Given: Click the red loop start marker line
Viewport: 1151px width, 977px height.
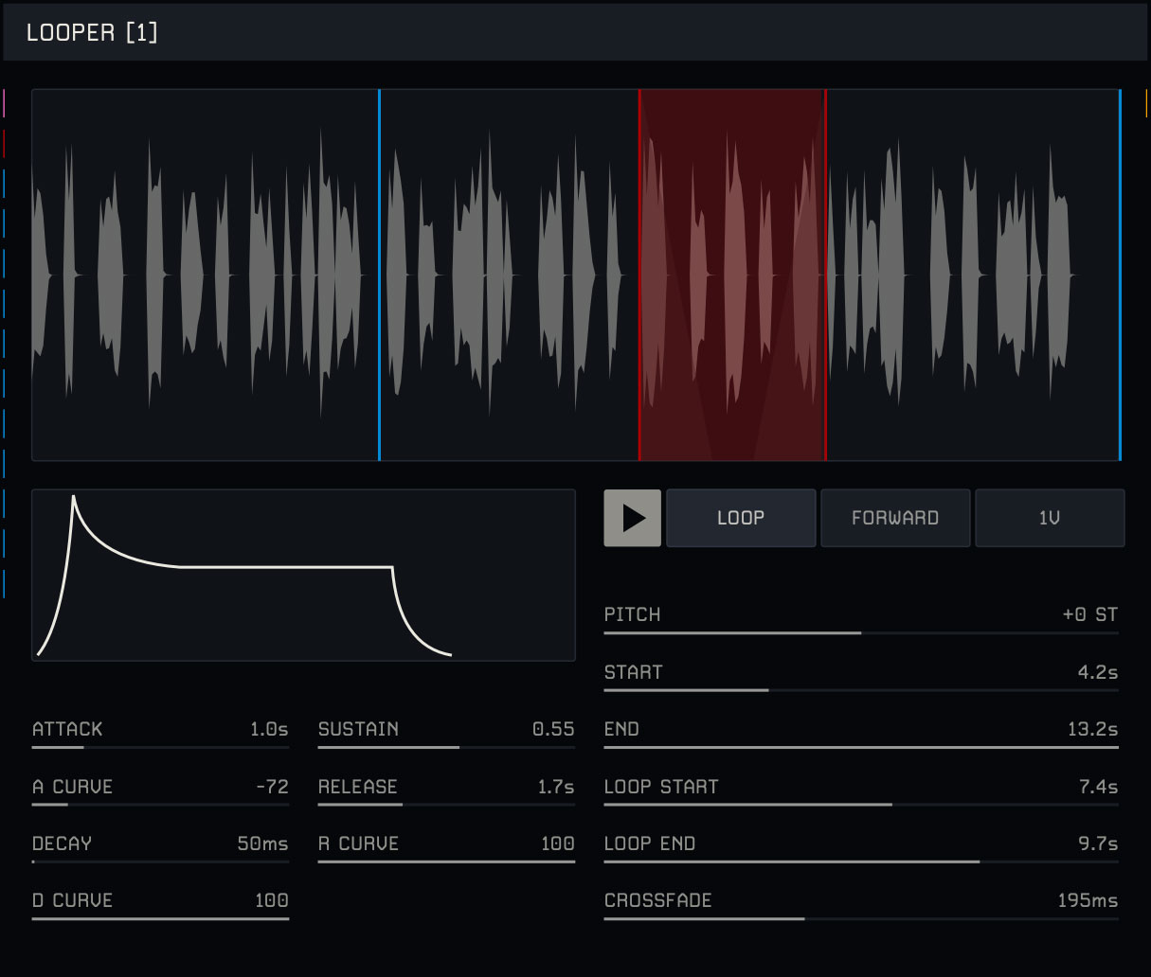Looking at the screenshot, I should click(639, 275).
